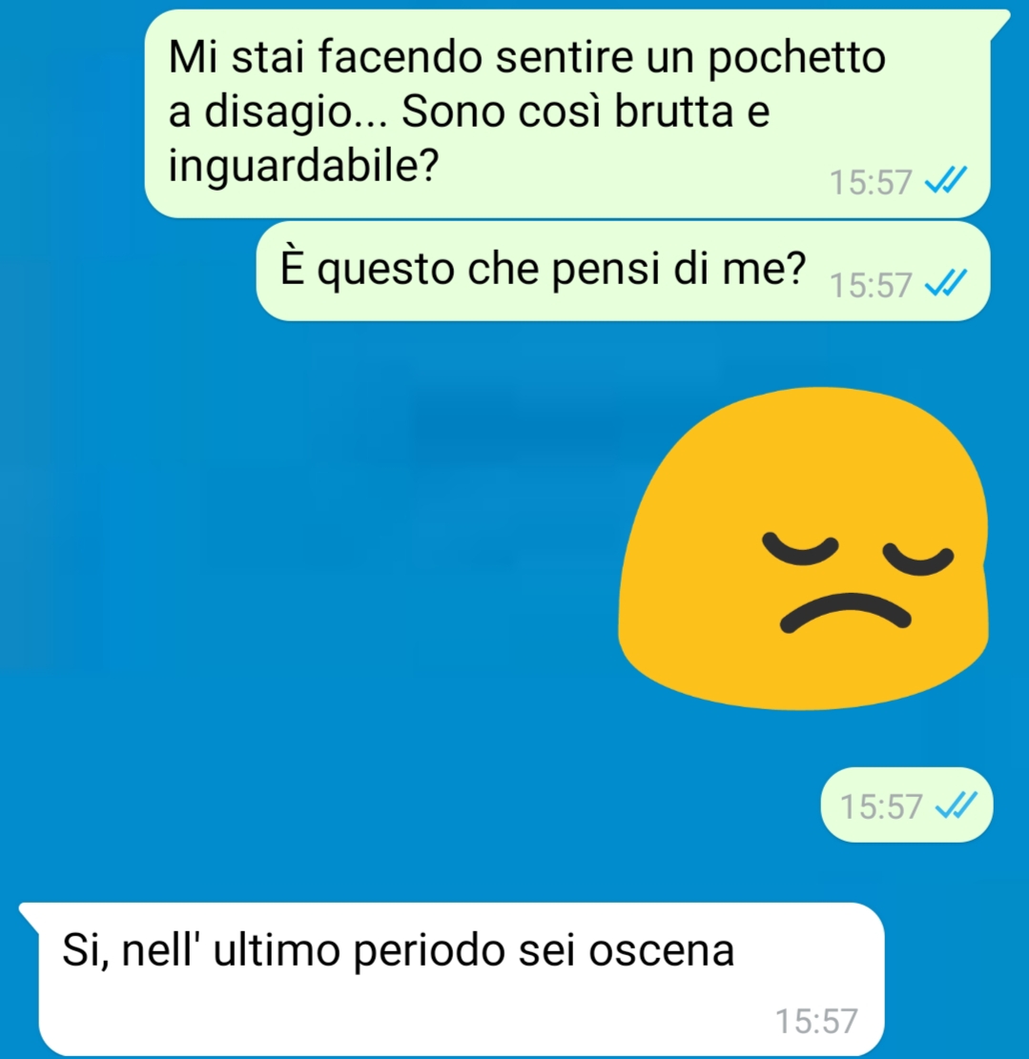Select the 'Si, nell' ultimo periodo sei oscena' reply
Image resolution: width=1029 pixels, height=1059 pixels.
click(451, 979)
